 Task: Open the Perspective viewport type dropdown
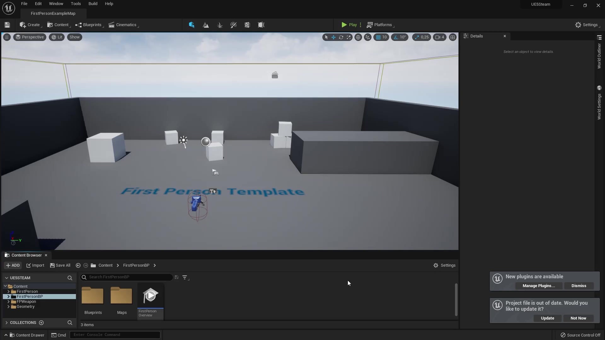click(30, 37)
